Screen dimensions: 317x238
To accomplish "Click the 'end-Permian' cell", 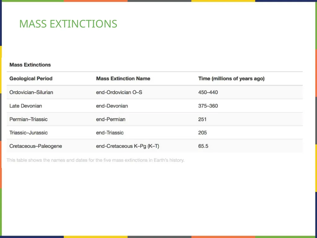I will pyautogui.click(x=111, y=119).
